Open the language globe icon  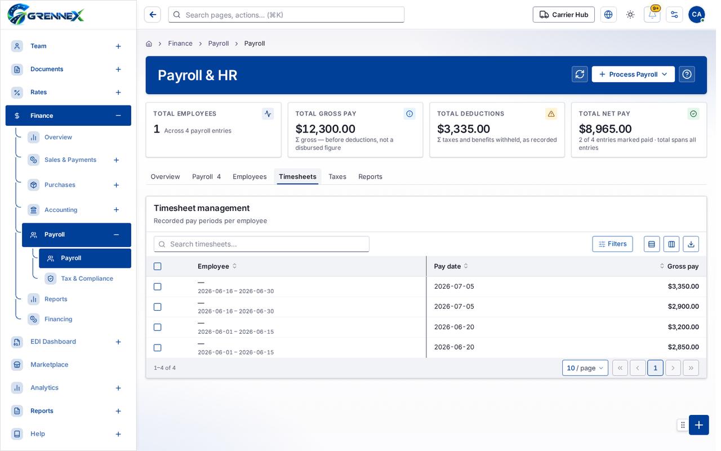point(608,15)
